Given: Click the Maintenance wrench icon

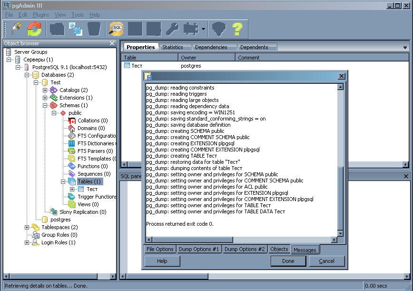Looking at the screenshot, I should (172, 29).
